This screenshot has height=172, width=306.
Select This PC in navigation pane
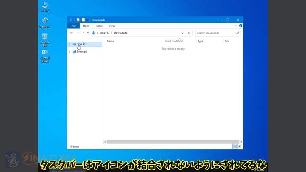pos(85,44)
